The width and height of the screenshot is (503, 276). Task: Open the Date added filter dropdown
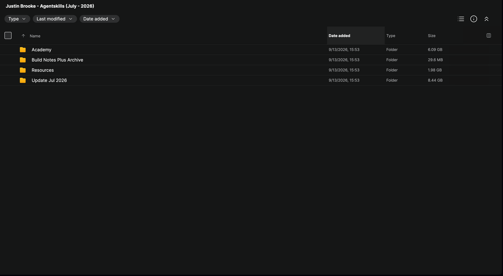(x=99, y=19)
